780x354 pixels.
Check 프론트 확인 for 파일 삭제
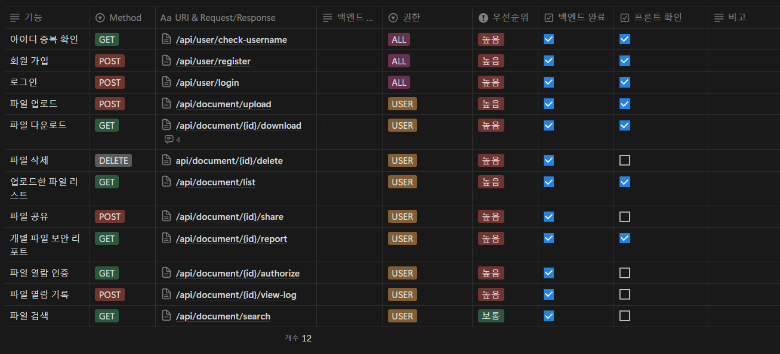[625, 160]
